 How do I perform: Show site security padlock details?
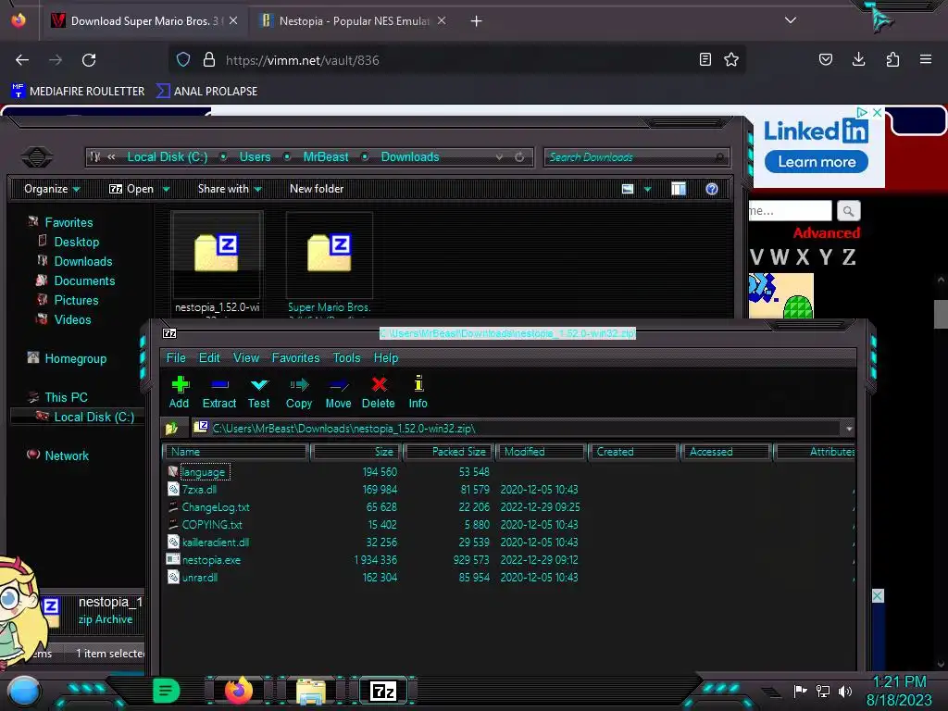pyautogui.click(x=209, y=59)
